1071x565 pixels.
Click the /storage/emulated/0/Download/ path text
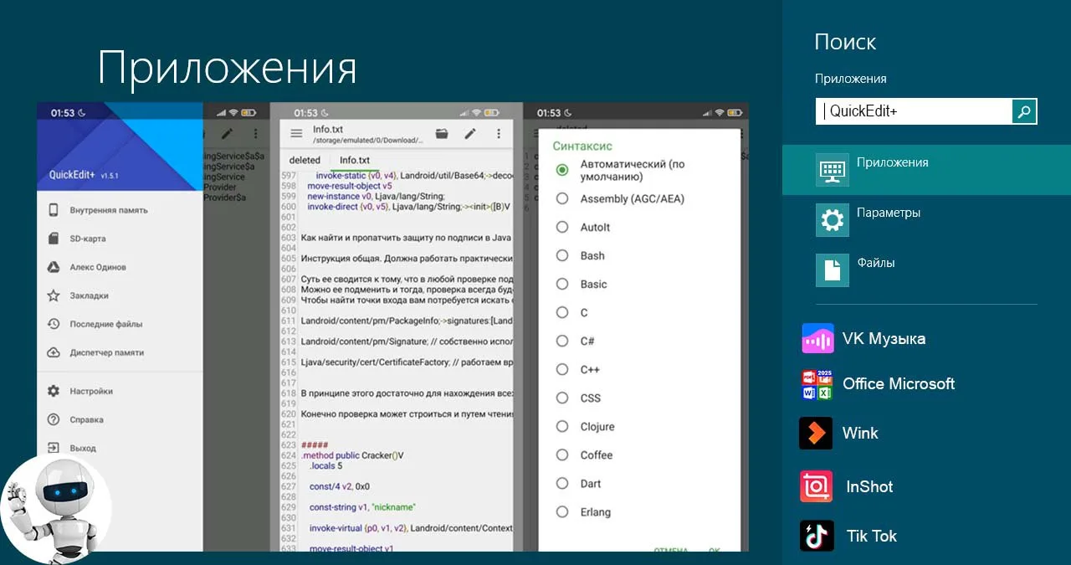click(366, 141)
